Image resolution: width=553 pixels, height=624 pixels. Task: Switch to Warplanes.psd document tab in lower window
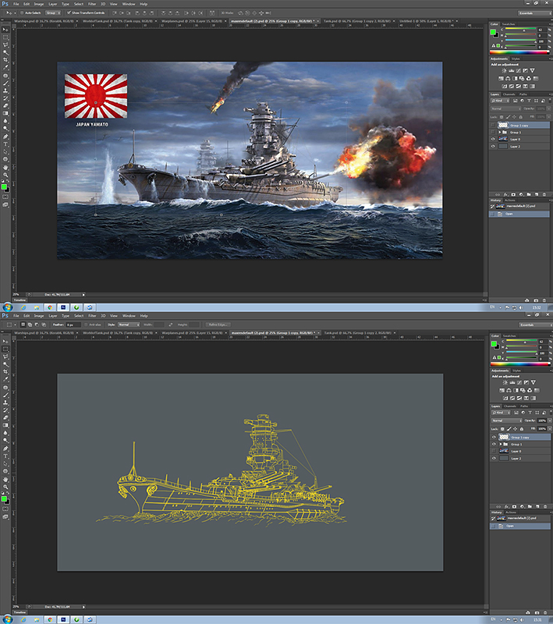(193, 333)
